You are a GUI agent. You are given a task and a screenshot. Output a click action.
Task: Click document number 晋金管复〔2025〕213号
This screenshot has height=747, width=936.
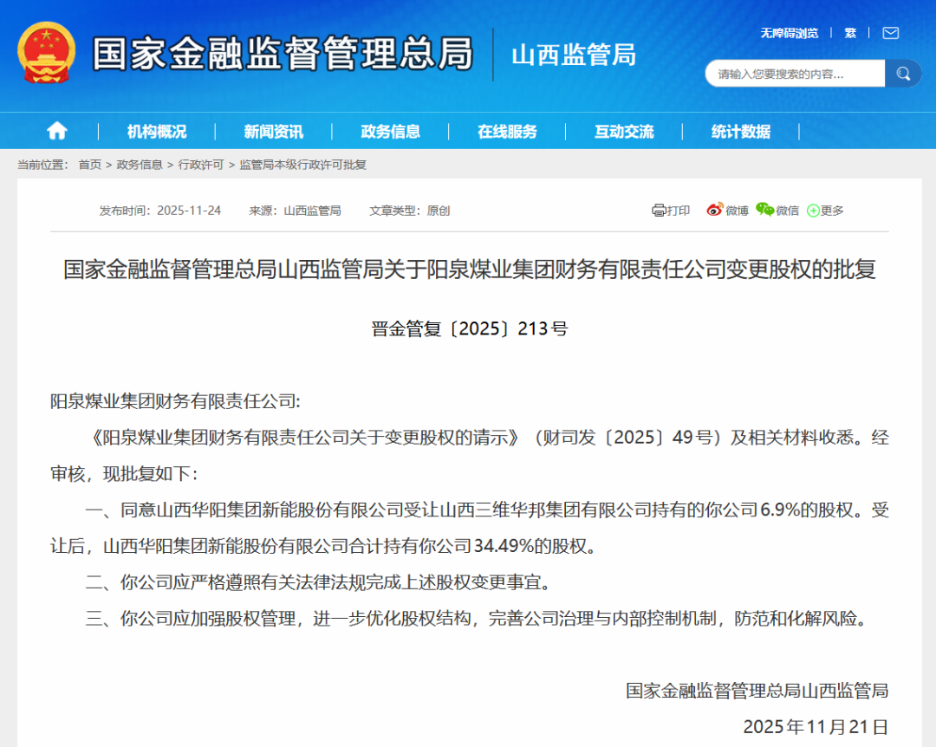469,328
